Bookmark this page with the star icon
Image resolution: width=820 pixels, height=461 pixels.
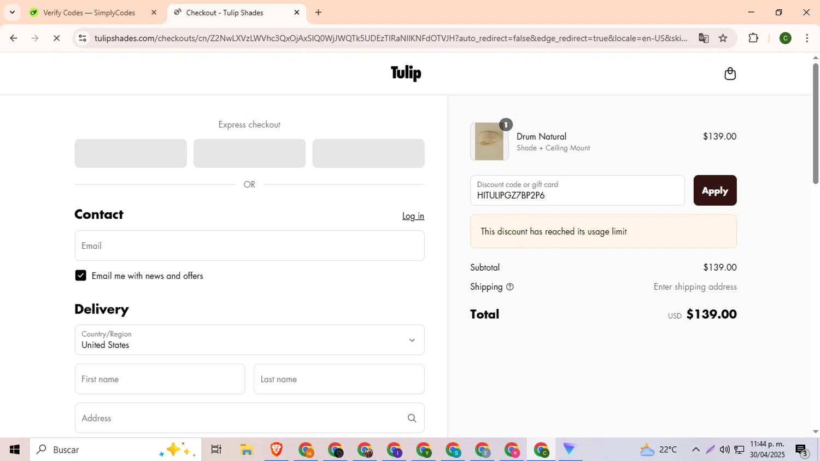coord(723,38)
